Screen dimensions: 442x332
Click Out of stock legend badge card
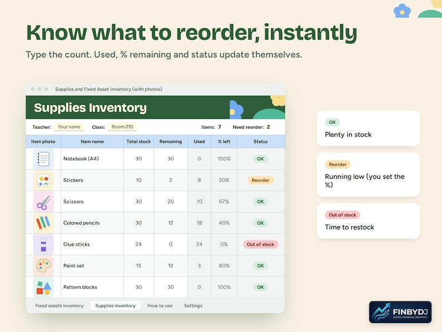pyautogui.click(x=342, y=215)
